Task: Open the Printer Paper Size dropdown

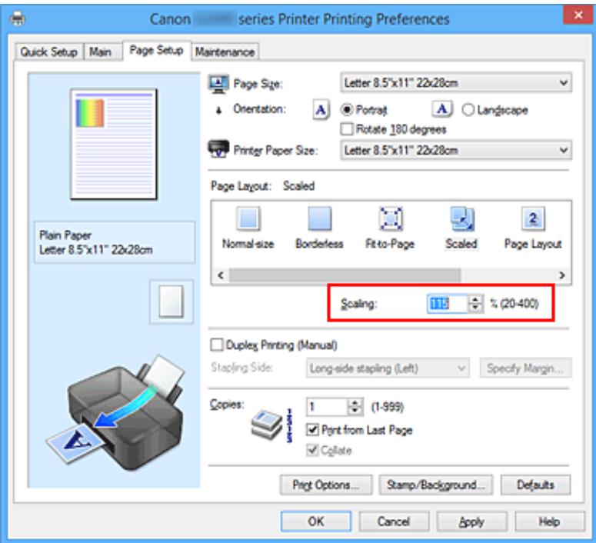Action: [x=456, y=150]
